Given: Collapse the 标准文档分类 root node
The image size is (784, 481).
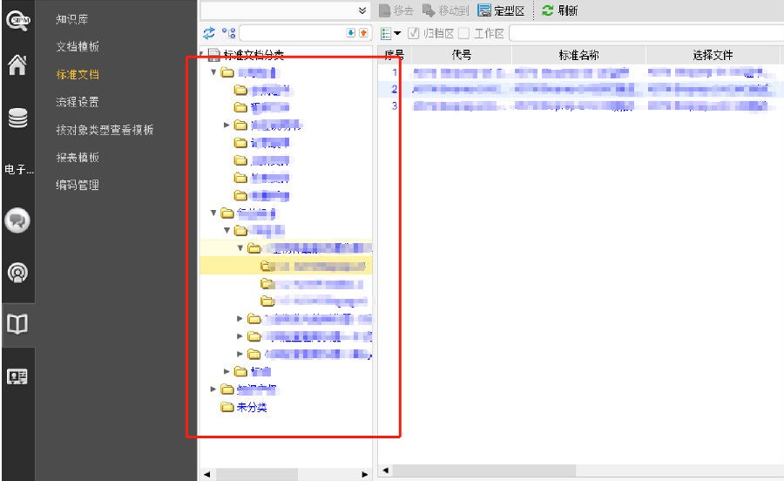Looking at the screenshot, I should pos(201,55).
